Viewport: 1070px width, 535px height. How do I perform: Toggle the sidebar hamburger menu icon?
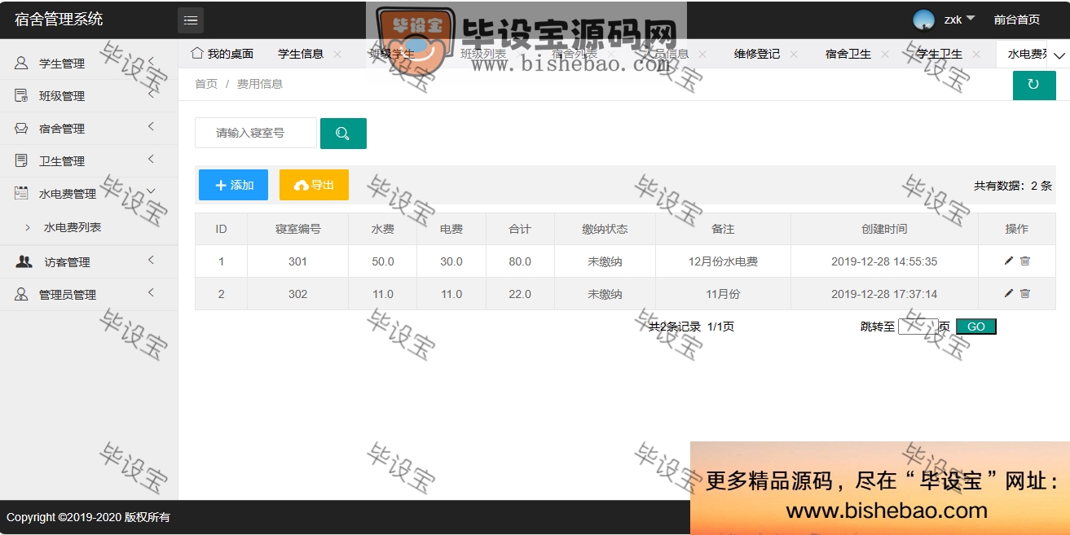pyautogui.click(x=191, y=20)
